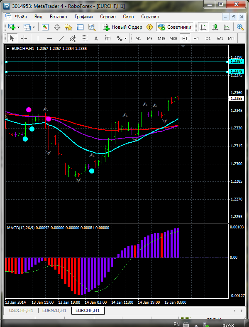The width and height of the screenshot is (249, 327).
Task: Open the Data Window crosshair-circle icon
Action: tap(57, 27)
